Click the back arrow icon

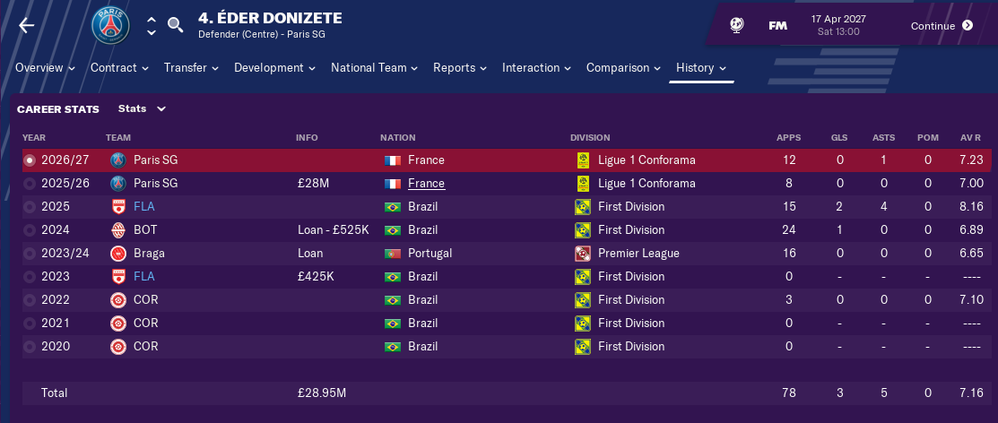pyautogui.click(x=26, y=25)
